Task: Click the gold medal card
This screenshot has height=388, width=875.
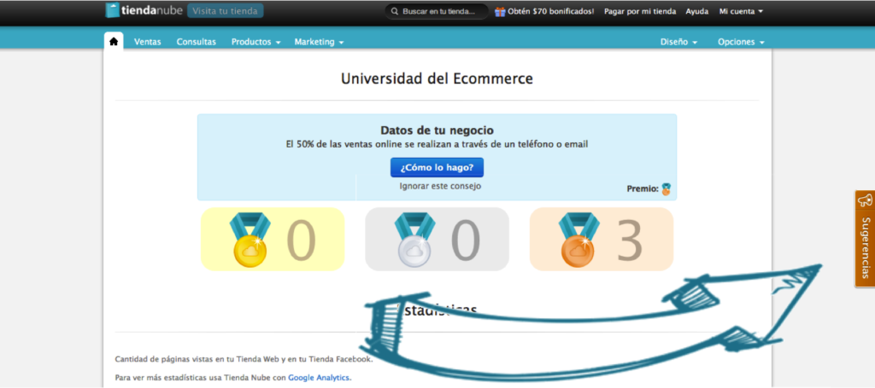Action: click(273, 240)
